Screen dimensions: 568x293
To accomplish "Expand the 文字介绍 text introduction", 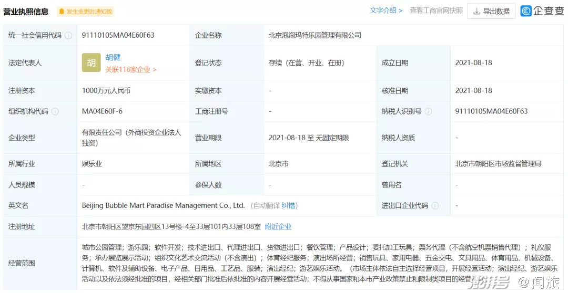I will (386, 11).
